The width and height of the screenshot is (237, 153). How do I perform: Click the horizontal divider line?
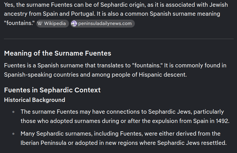(x=118, y=39)
